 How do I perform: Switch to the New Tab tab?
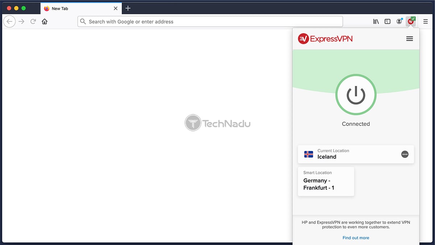click(x=80, y=8)
